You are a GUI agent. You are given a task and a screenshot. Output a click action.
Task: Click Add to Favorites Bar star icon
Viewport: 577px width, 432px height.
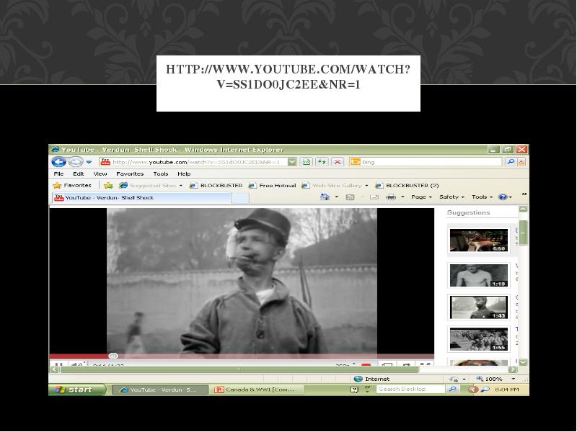[108, 186]
